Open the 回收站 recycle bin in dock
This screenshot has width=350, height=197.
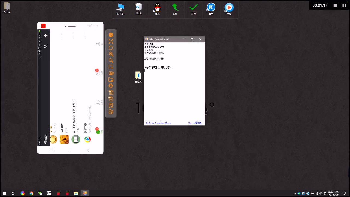(x=139, y=9)
